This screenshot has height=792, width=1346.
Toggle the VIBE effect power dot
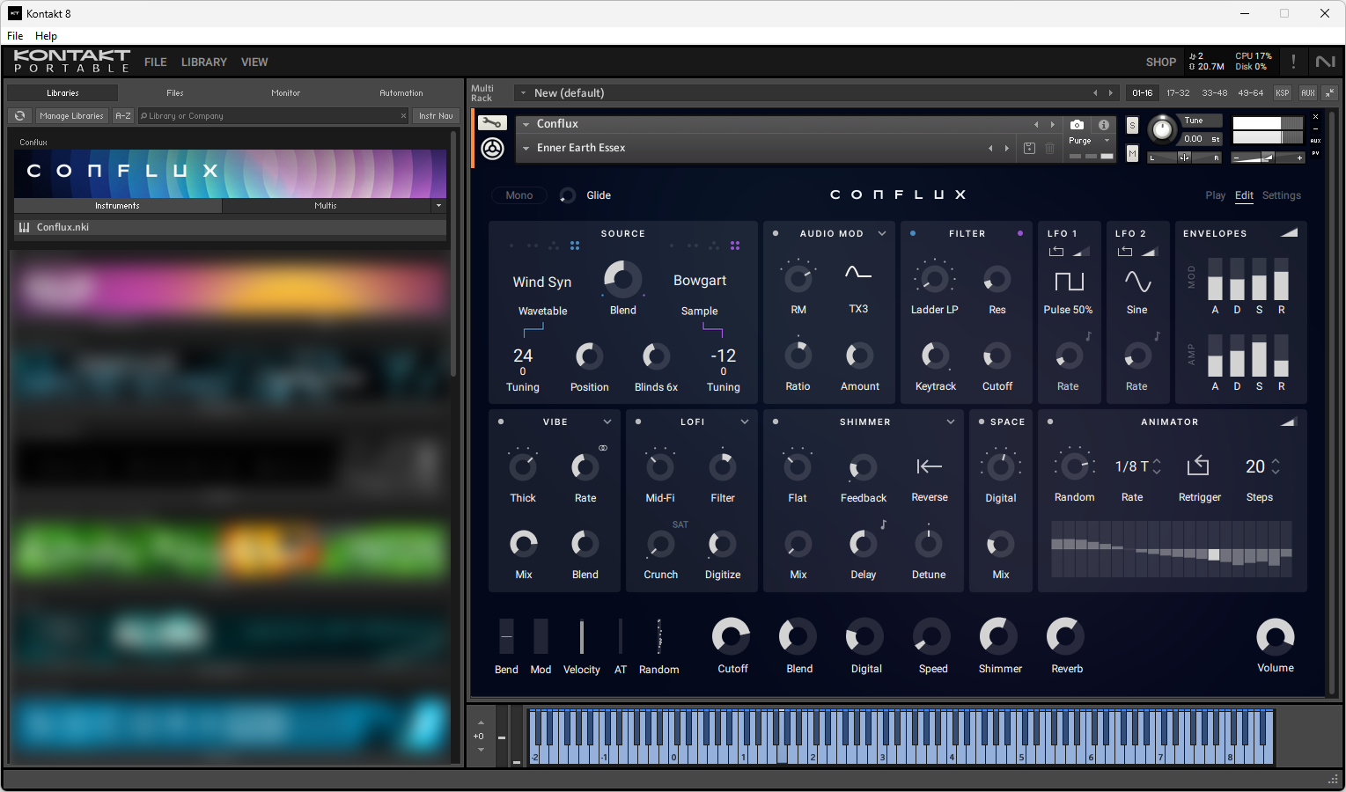pyautogui.click(x=501, y=422)
